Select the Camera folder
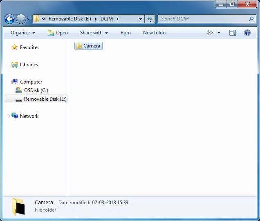The height and width of the screenshot is (221, 260). point(88,46)
